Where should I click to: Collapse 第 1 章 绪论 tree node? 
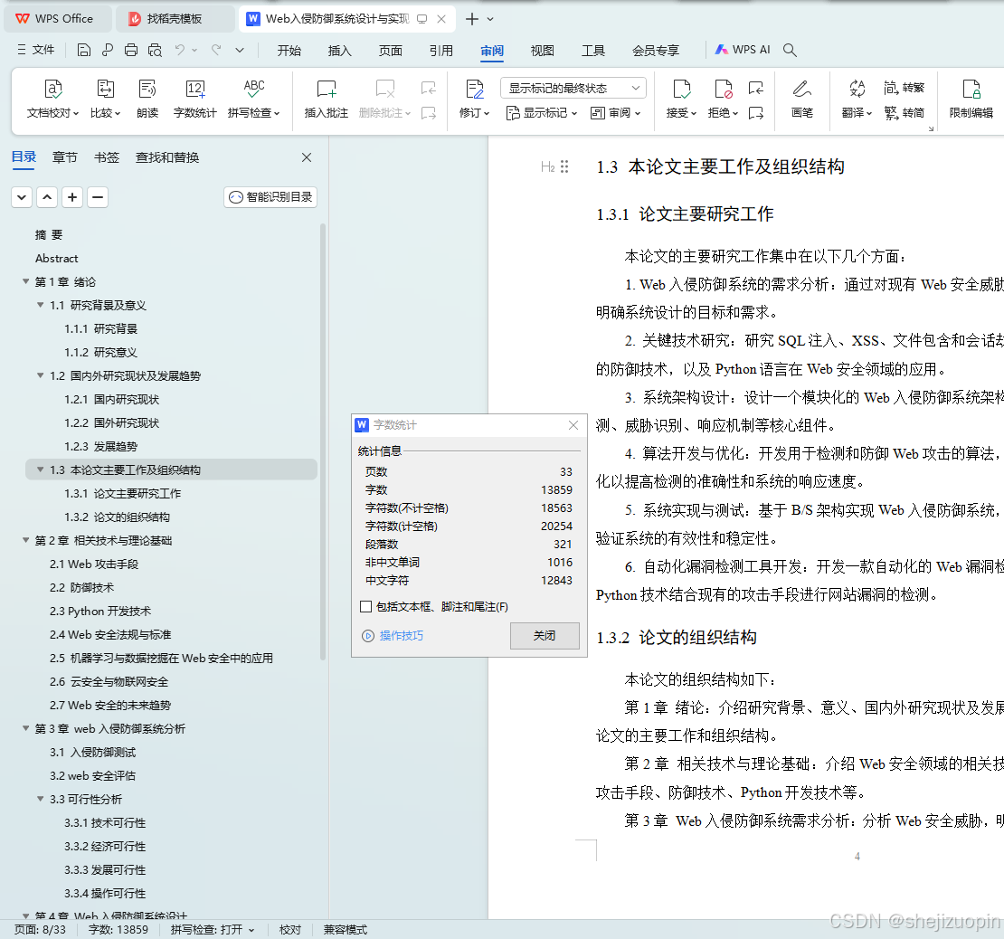[25, 282]
